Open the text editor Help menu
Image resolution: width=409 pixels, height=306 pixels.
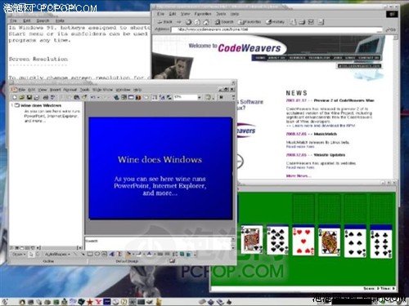[x=60, y=20]
